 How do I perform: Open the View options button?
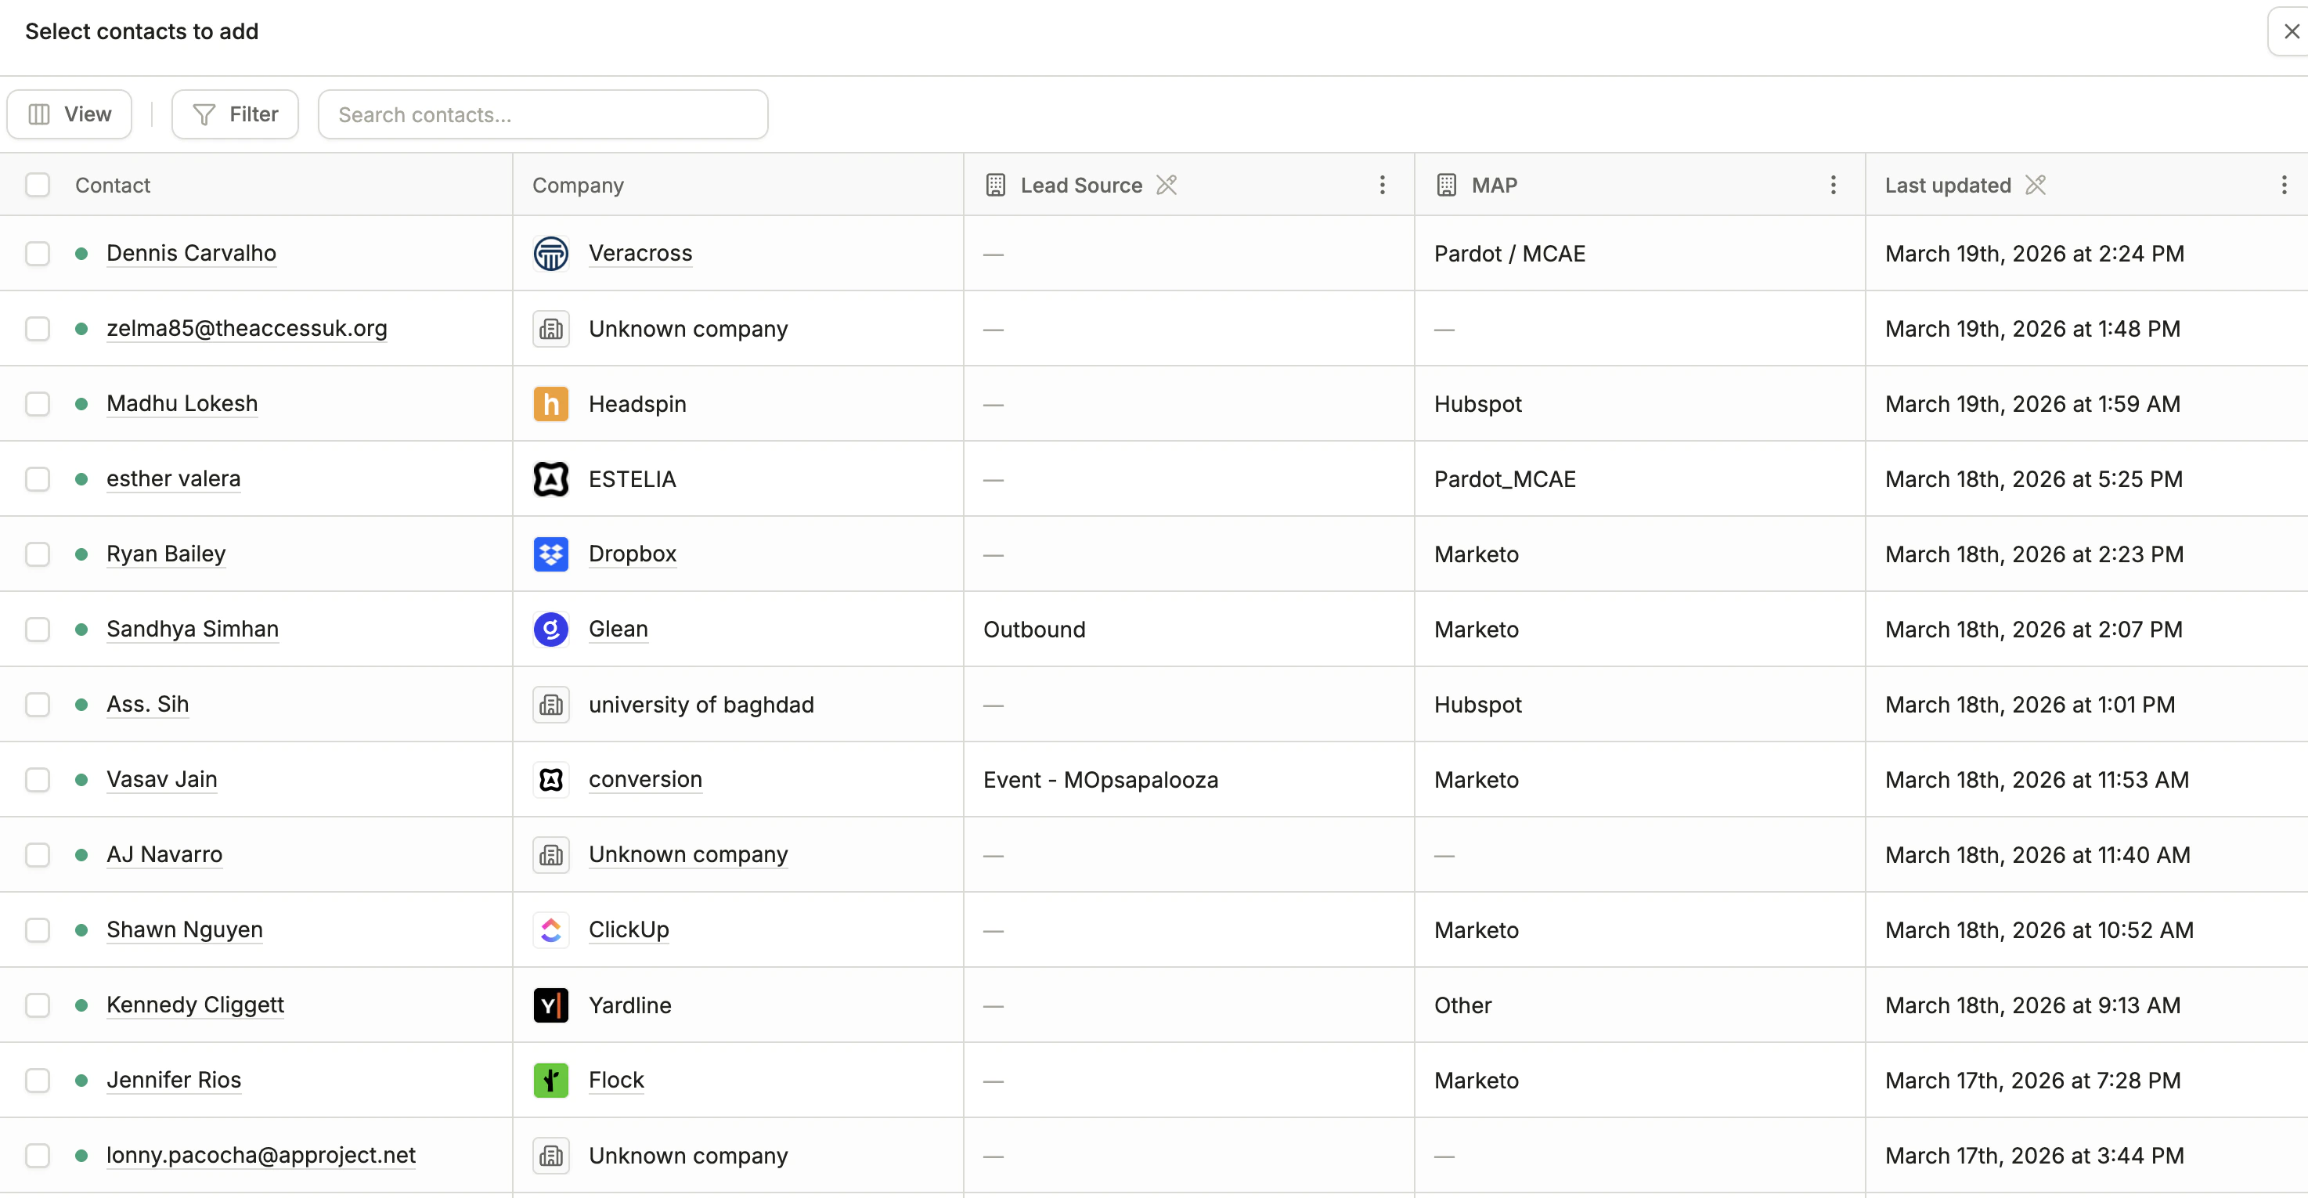(70, 114)
